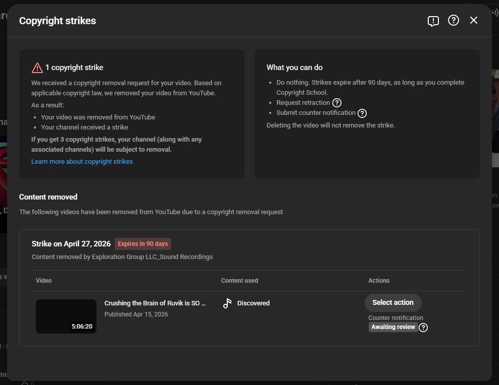The image size is (499, 385).
Task: Show help for Submit counter notification
Action: (x=362, y=113)
